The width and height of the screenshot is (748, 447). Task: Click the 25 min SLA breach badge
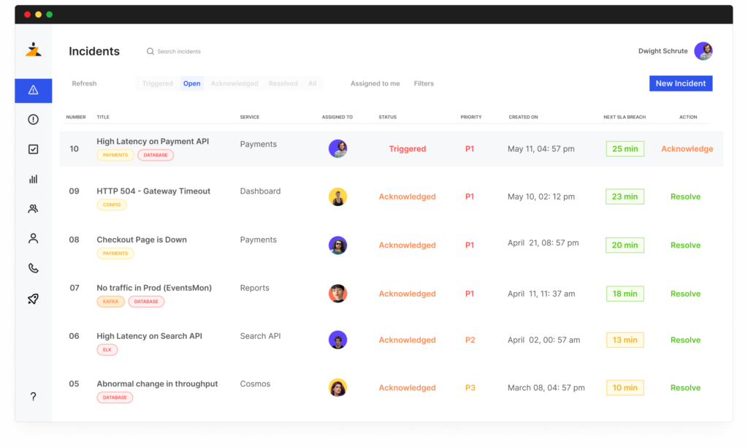click(625, 149)
